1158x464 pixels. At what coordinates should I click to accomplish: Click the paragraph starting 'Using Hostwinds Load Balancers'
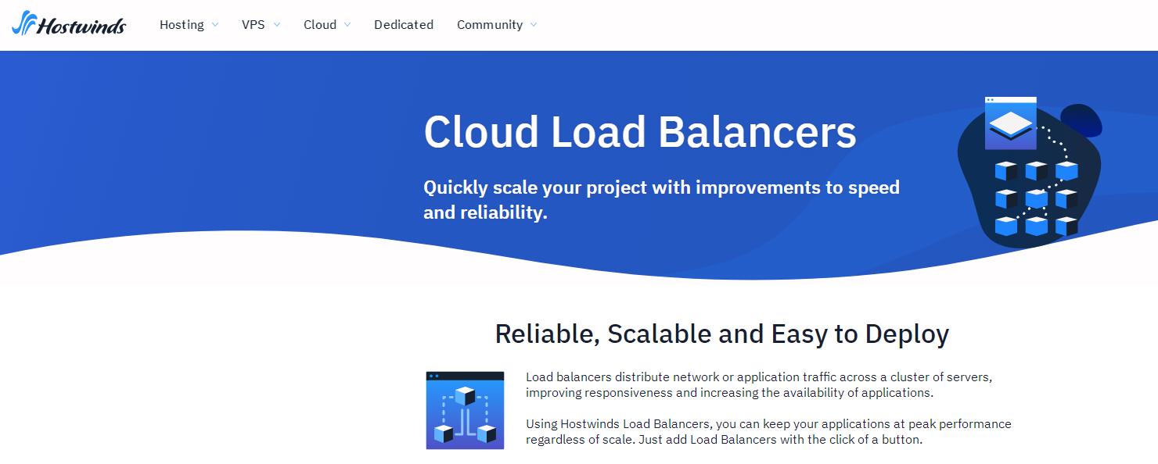point(768,432)
